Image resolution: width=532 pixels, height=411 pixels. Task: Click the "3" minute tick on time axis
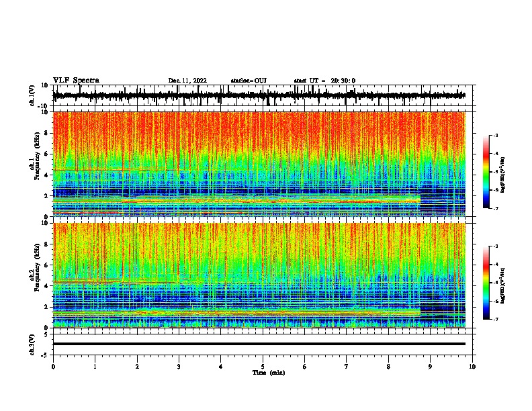(179, 367)
